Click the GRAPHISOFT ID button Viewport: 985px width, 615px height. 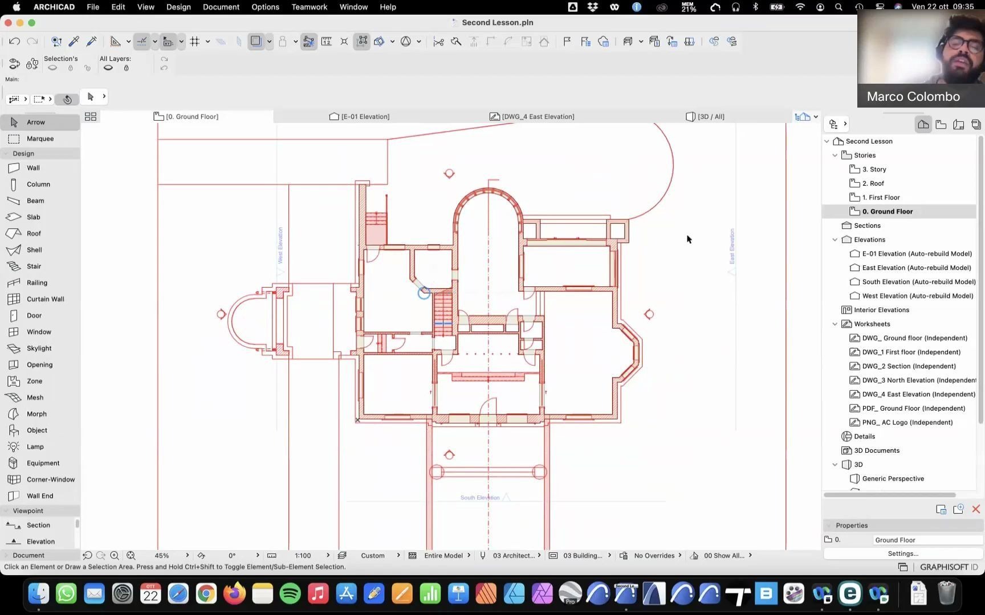pos(949,567)
